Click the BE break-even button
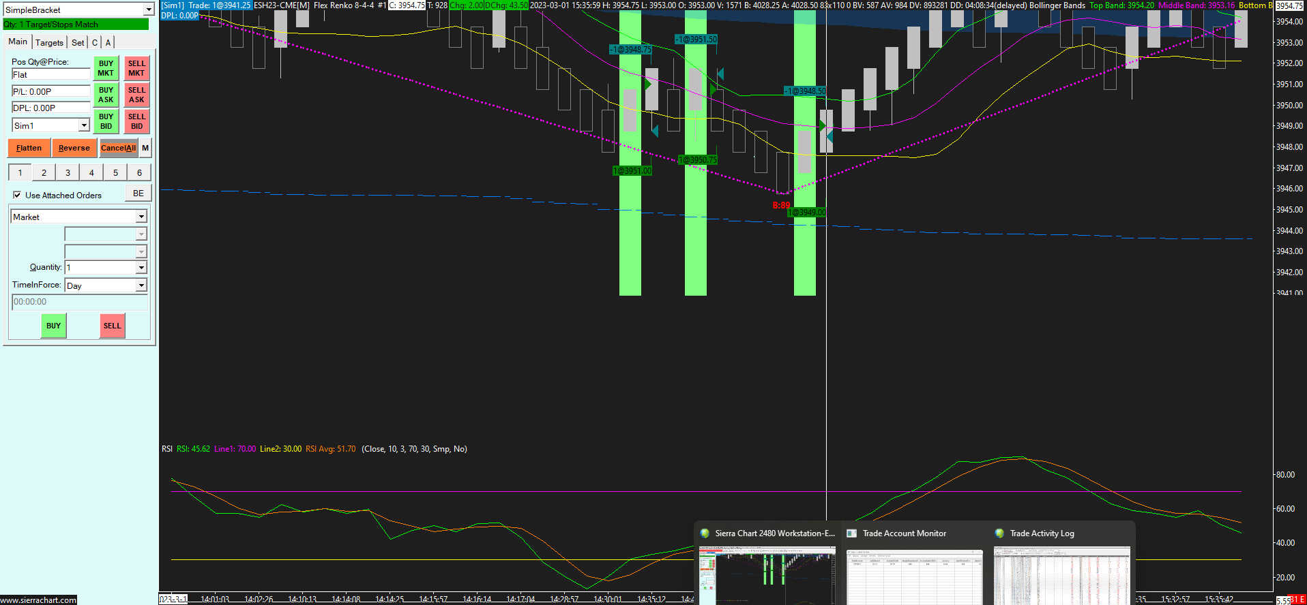The image size is (1307, 605). (138, 193)
